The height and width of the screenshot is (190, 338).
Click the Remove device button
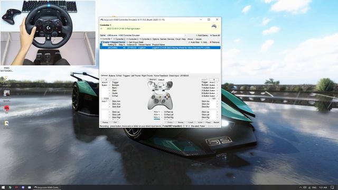(215, 42)
